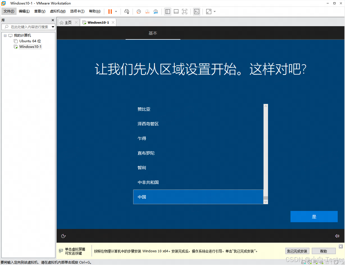The image size is (345, 265).
Task: Pause the virtual machine with the orange button
Action: coord(110,12)
